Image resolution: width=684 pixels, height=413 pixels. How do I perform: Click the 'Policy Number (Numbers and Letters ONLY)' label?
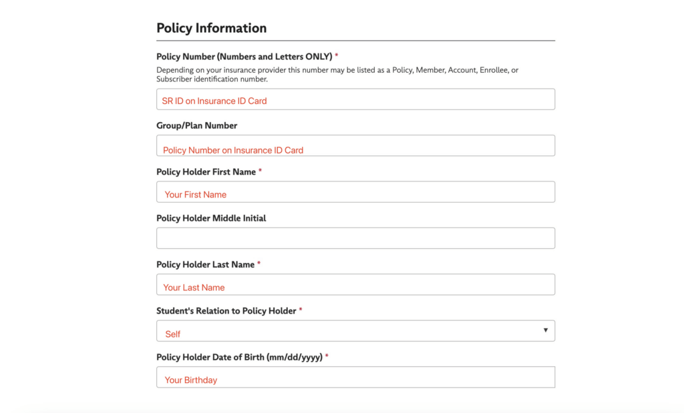(244, 57)
